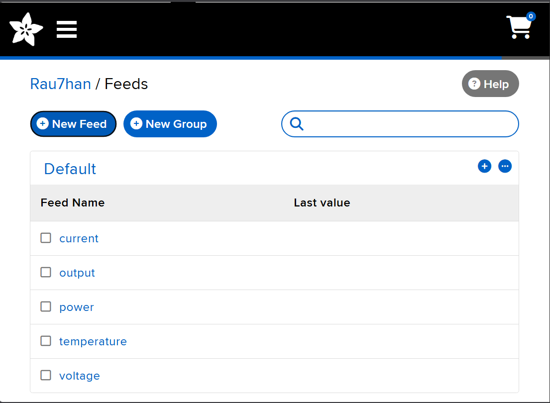Open the hamburger navigation menu
The width and height of the screenshot is (550, 403).
click(x=67, y=29)
